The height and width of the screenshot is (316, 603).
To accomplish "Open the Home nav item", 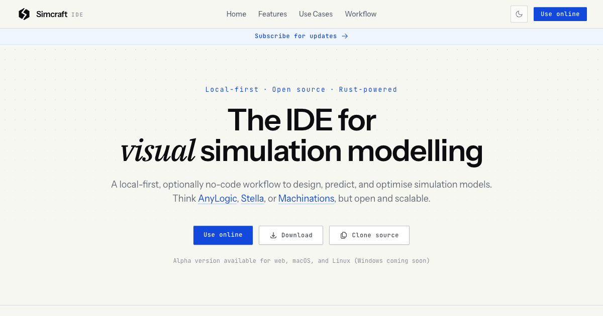I will pyautogui.click(x=236, y=14).
